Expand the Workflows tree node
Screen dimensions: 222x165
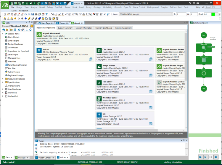coord(3,93)
